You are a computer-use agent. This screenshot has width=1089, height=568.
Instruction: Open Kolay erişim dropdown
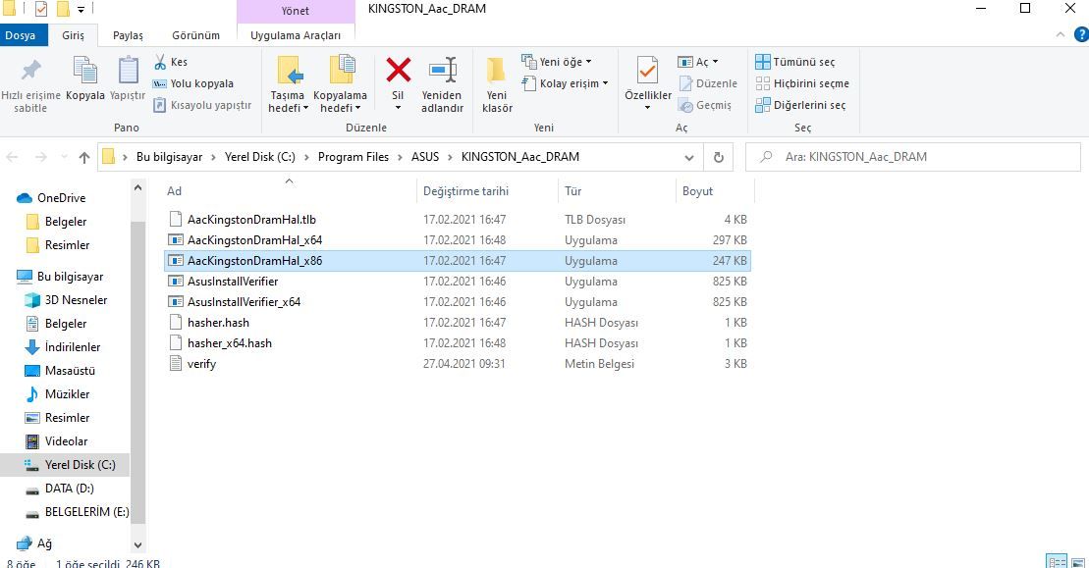565,83
